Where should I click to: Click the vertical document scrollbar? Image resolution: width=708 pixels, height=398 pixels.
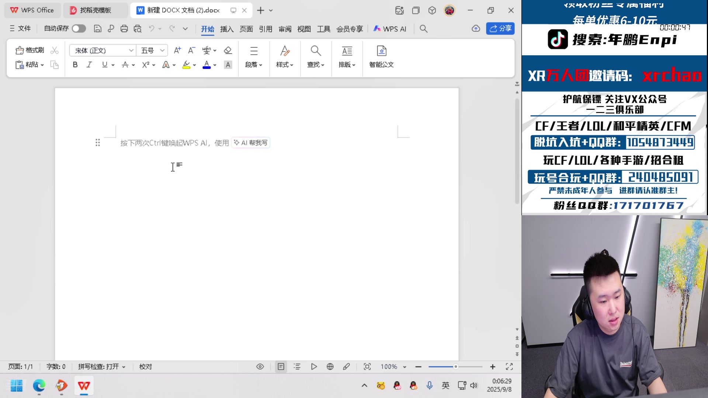click(x=517, y=151)
